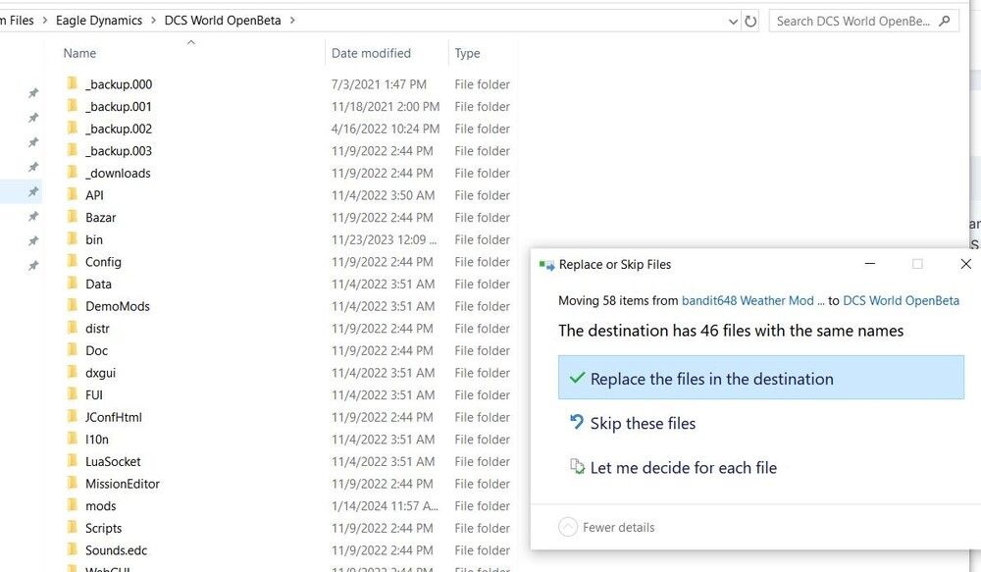
Task: Select Skip these files option
Action: click(643, 423)
